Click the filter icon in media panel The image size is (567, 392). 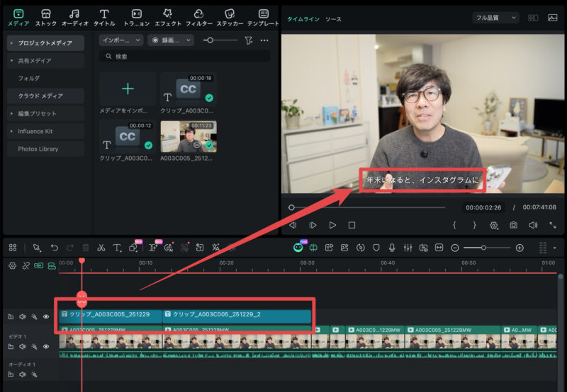point(248,41)
